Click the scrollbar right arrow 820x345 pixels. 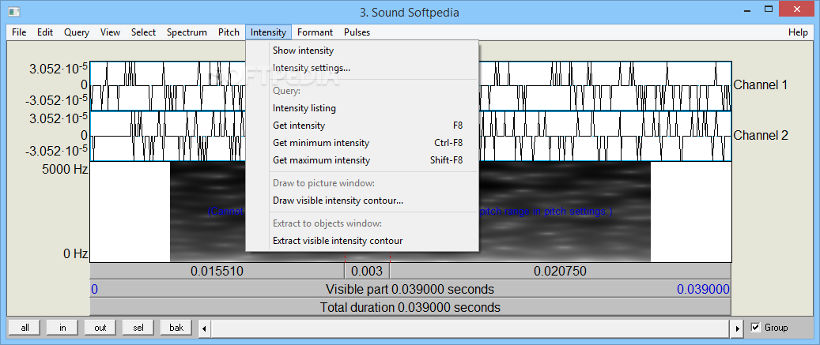(x=738, y=328)
